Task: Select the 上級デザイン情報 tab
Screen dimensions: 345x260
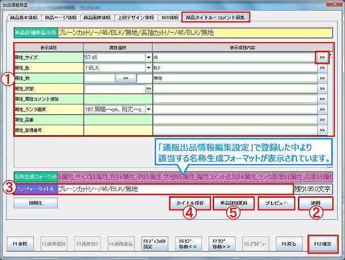Action: [136, 18]
